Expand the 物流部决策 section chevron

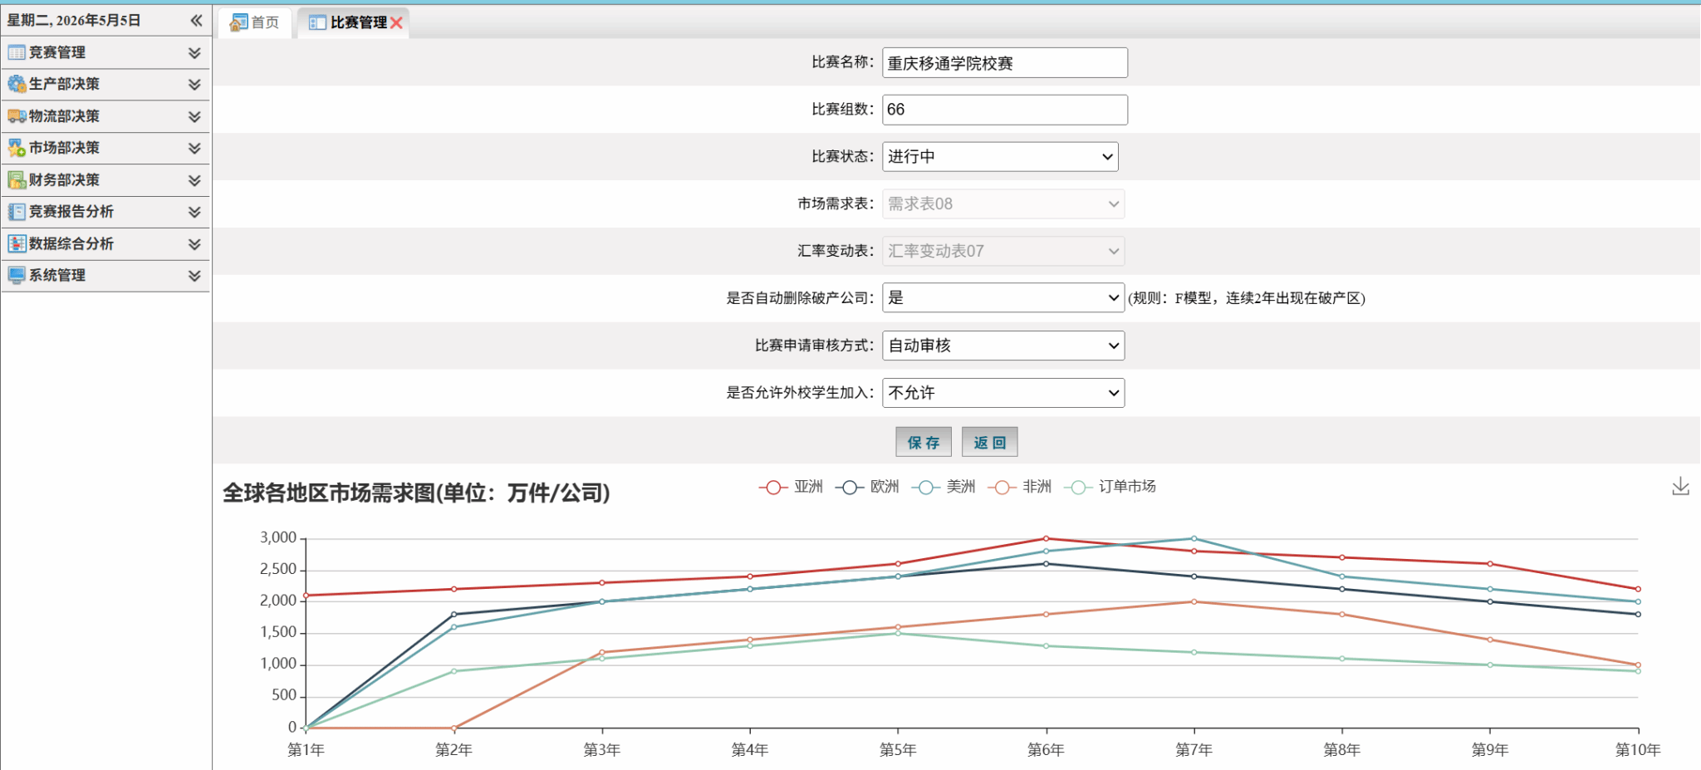194,116
